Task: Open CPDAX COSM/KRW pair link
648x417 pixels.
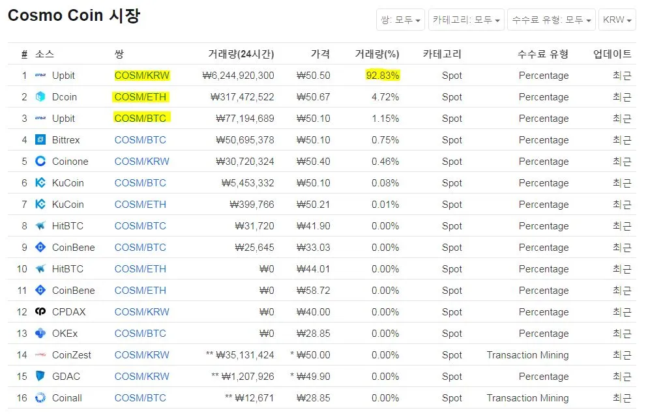Action: pyautogui.click(x=141, y=311)
